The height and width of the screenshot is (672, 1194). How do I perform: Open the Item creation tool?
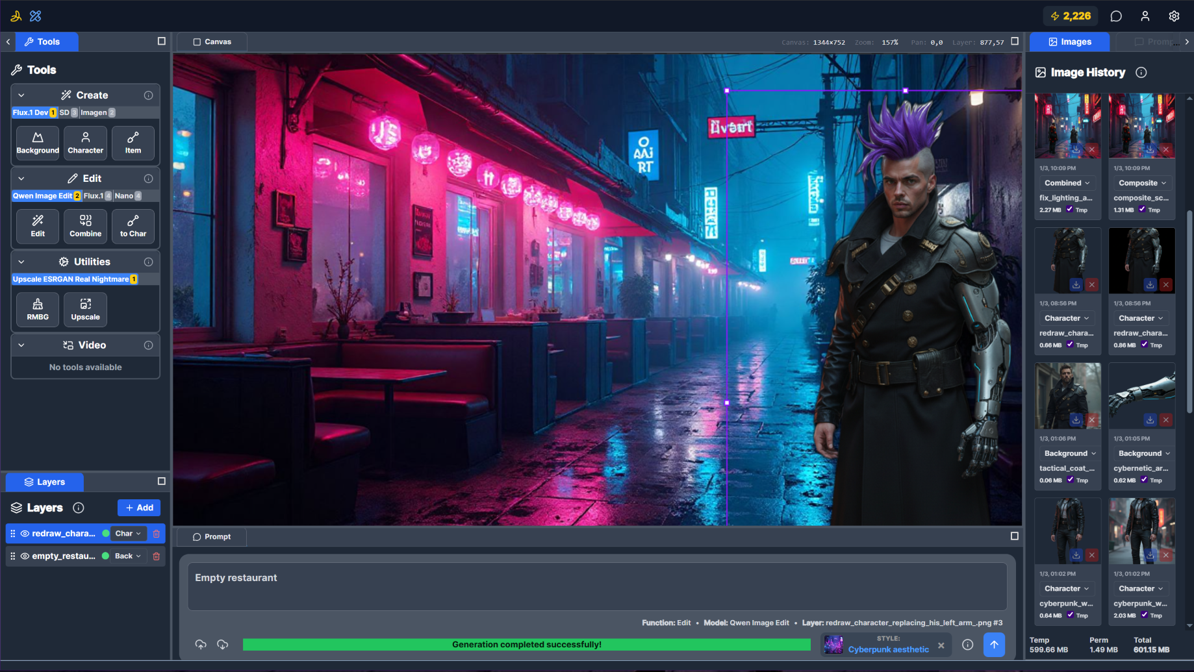[133, 143]
